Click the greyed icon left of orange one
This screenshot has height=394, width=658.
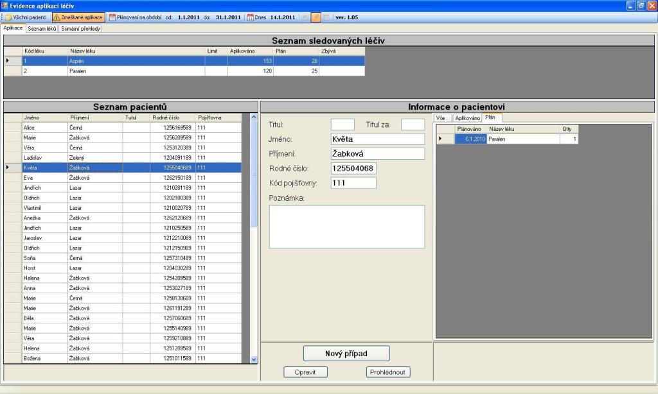click(305, 17)
